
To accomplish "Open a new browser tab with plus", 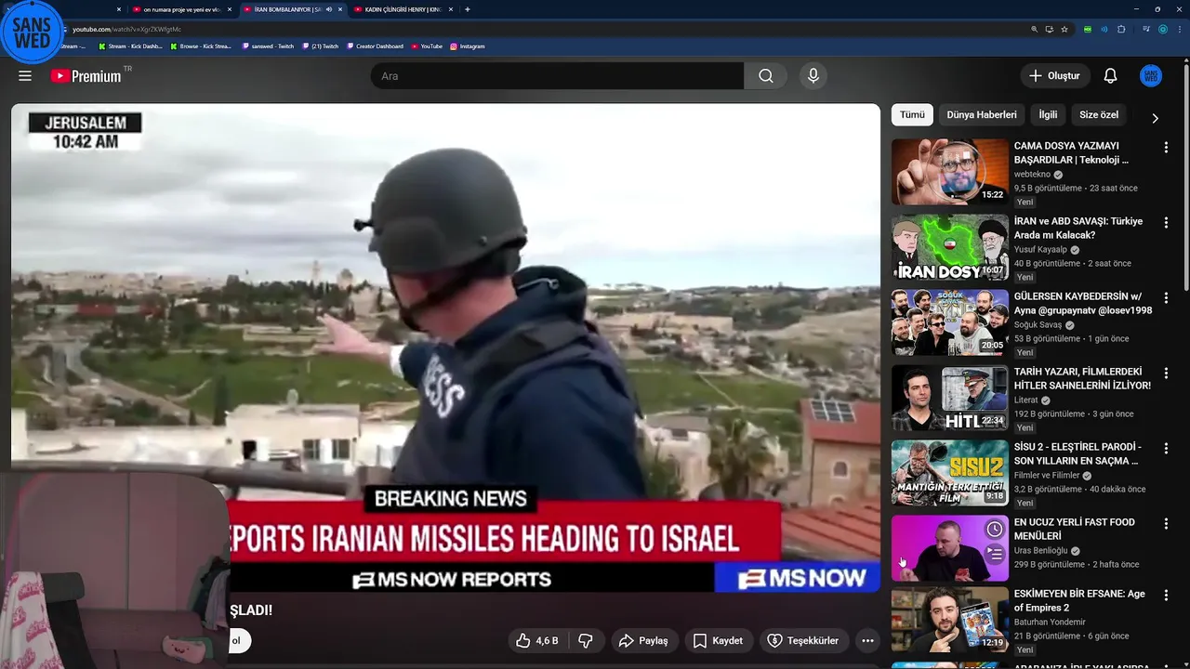I will [467, 9].
